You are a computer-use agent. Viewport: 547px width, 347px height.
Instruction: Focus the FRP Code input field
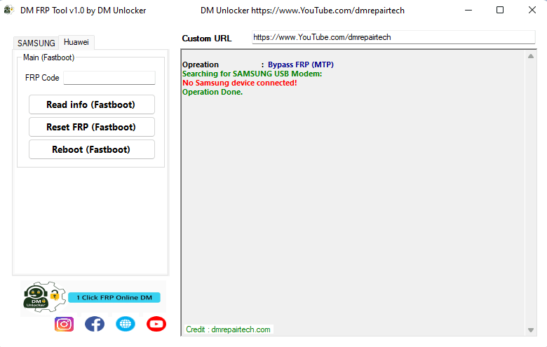109,78
